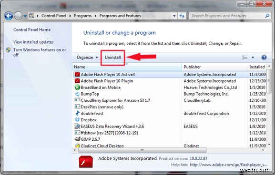Screen dimensions: 275x175
Task: Refresh the Programs and Features view
Action: [x=182, y=16]
